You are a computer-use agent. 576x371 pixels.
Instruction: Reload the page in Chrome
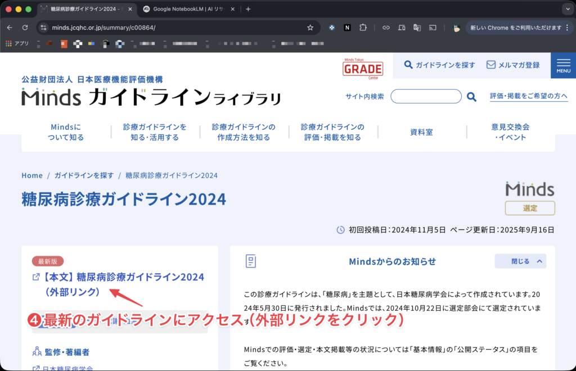pos(25,28)
